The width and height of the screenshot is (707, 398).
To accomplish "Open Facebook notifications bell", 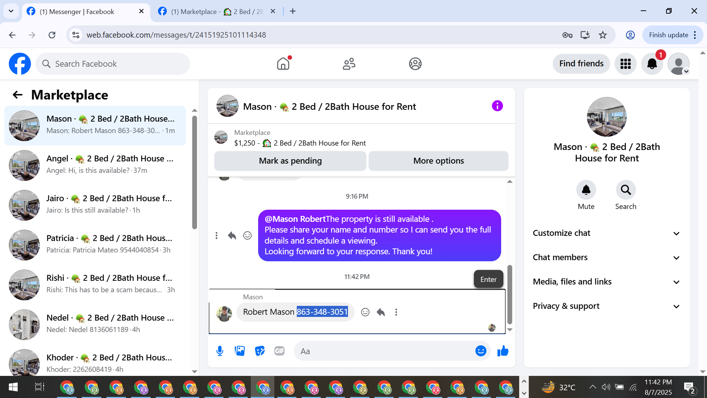I will (x=652, y=64).
